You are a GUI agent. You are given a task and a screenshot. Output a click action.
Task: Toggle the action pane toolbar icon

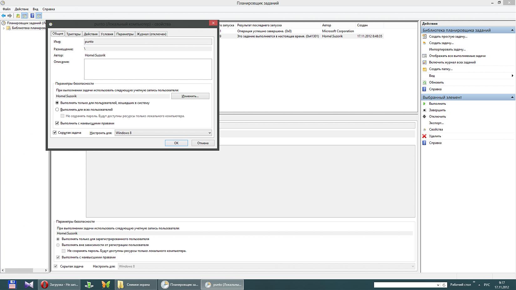click(39, 16)
